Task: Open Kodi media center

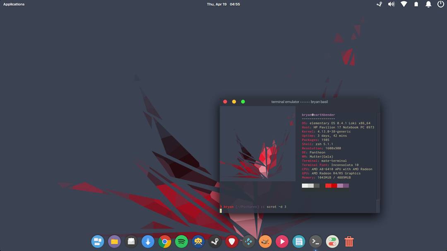Action: coord(248,242)
